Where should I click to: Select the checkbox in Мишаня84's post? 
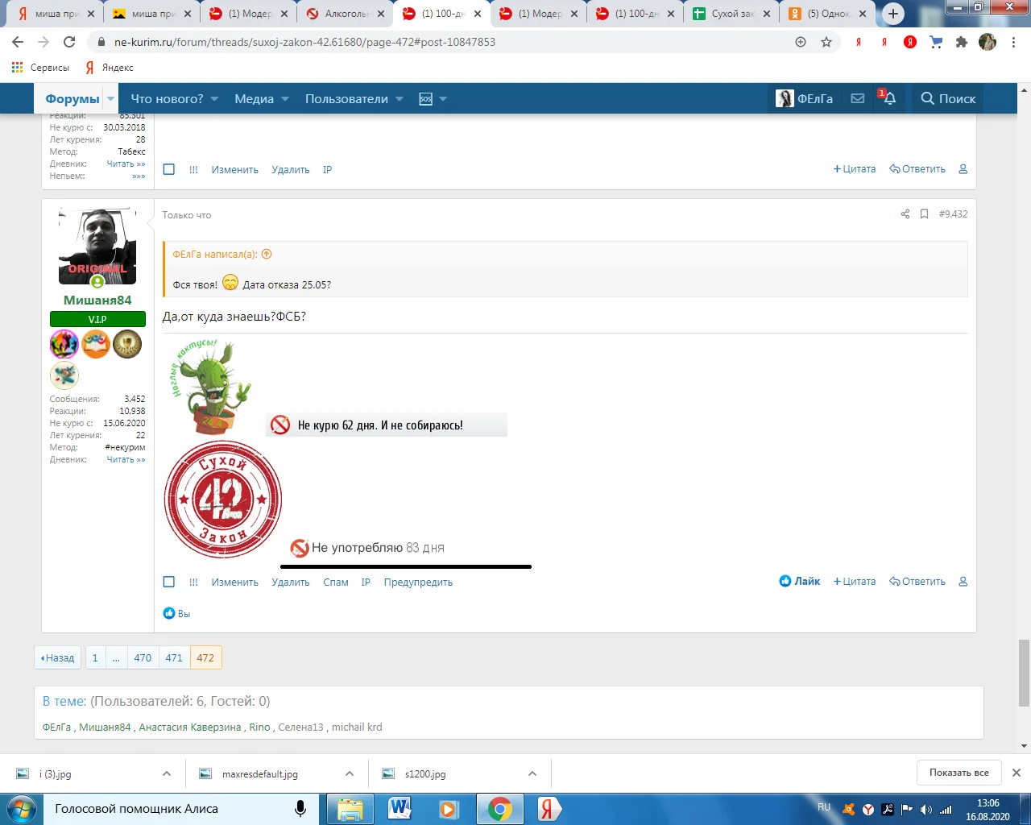pos(169,582)
